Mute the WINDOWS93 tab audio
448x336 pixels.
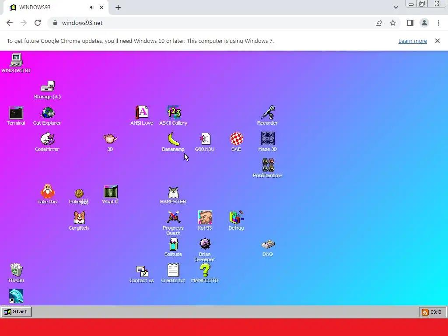pos(92,7)
